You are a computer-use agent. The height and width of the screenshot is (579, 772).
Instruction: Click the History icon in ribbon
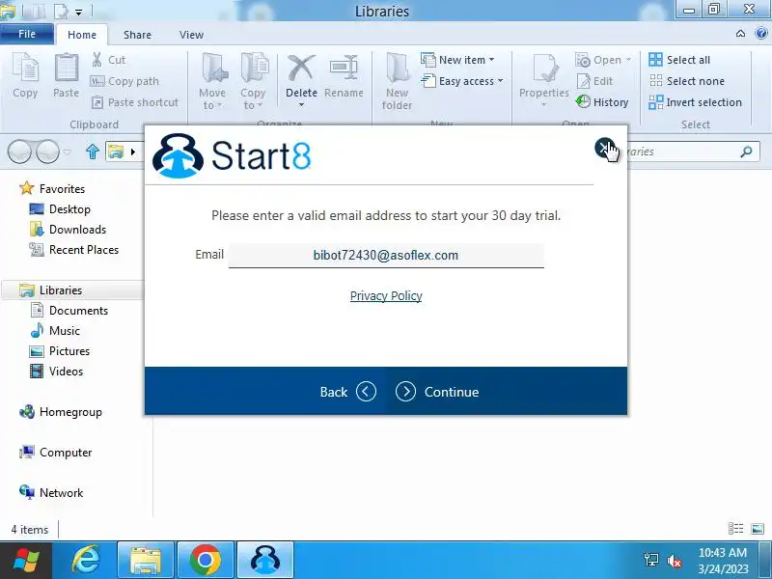pos(583,102)
